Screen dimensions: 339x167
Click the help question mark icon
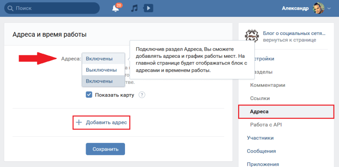142,95
